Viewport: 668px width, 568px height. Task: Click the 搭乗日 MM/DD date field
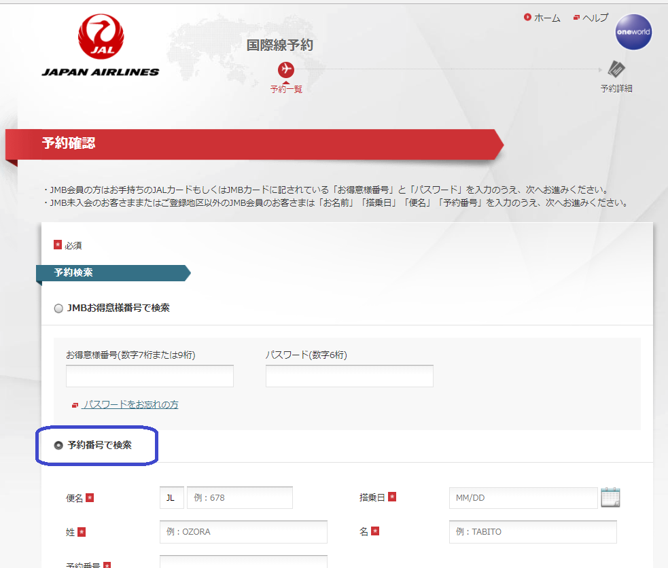tap(523, 497)
